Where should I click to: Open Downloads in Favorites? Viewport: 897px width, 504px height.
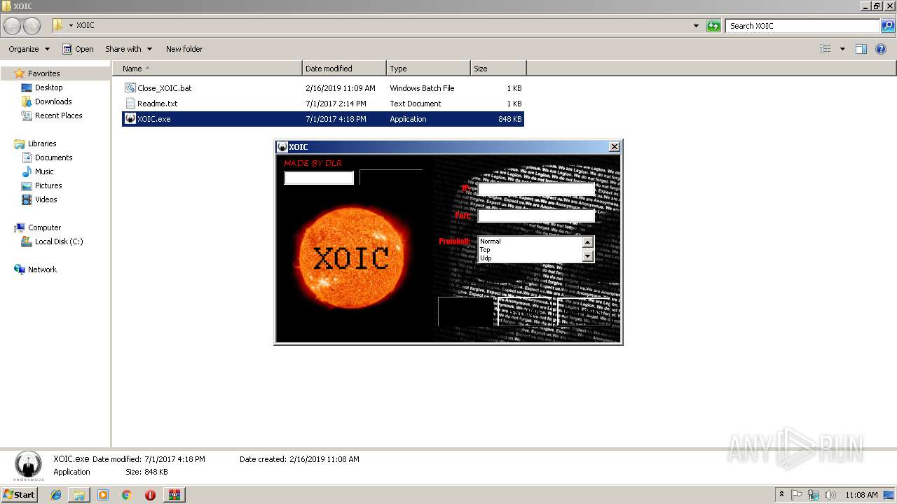click(53, 101)
